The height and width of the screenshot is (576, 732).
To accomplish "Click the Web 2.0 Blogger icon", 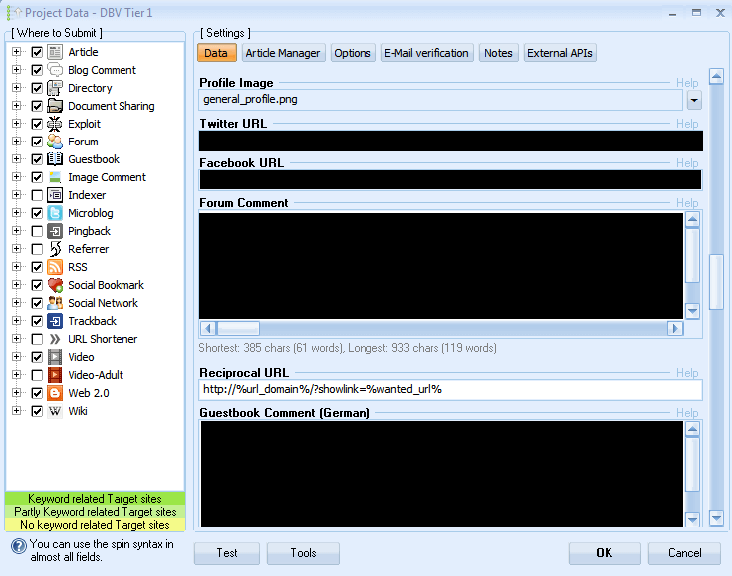I will [55, 393].
